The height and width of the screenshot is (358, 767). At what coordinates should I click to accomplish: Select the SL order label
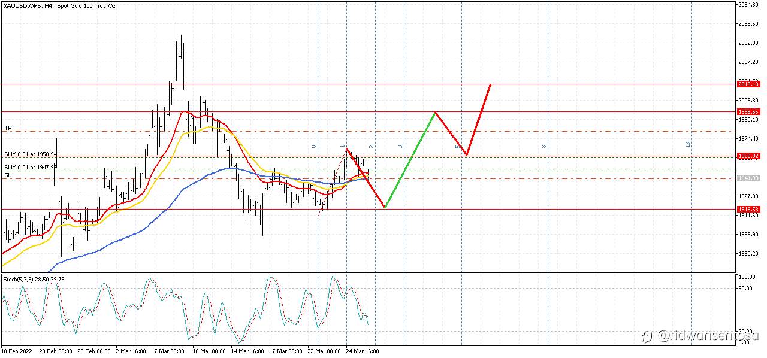(8, 175)
